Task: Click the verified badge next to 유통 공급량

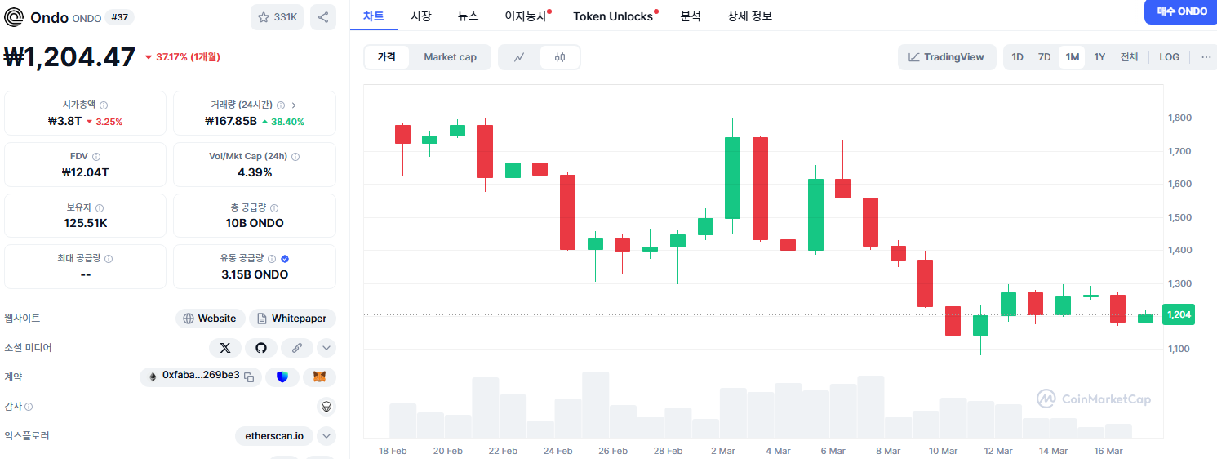Action: coord(285,259)
